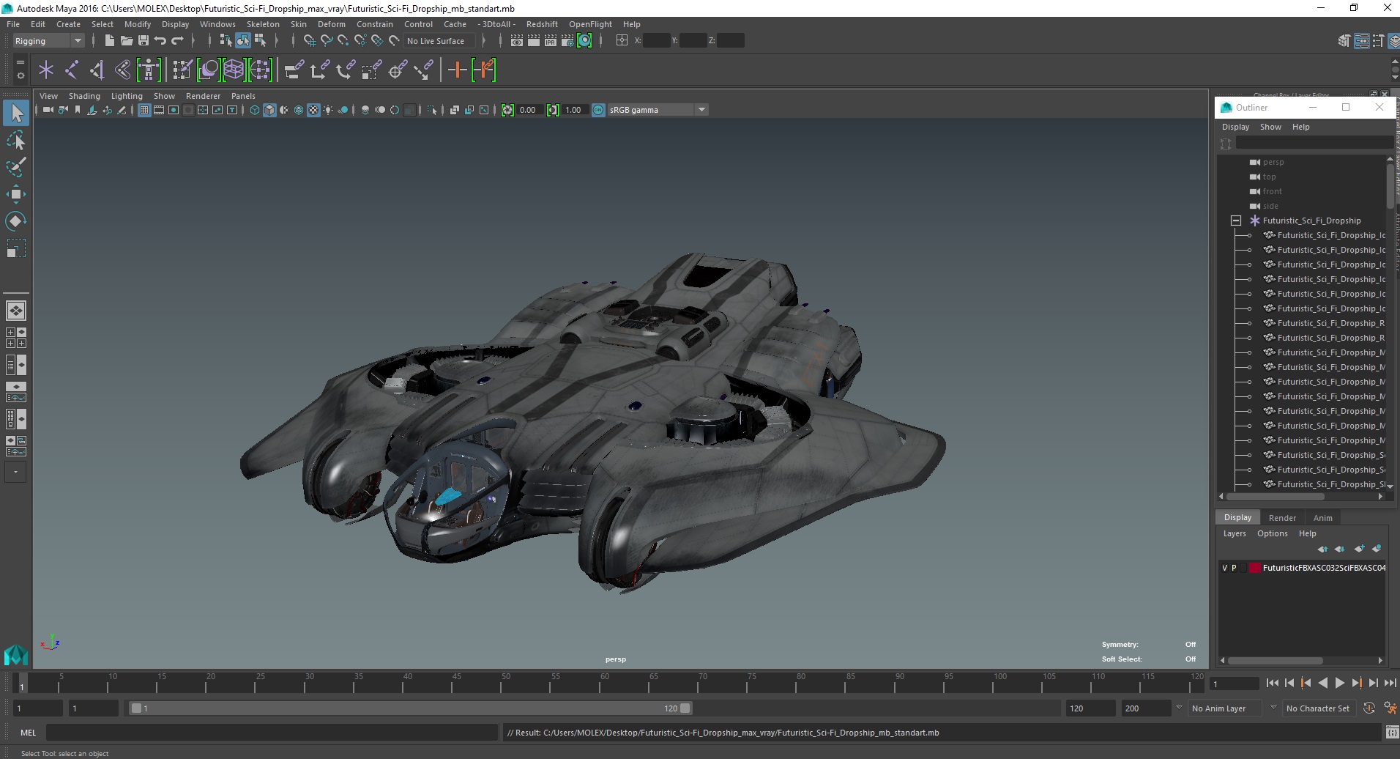Screen dimensions: 1400x759
Task: Click the Create Lattice shelf icon
Action: point(234,70)
